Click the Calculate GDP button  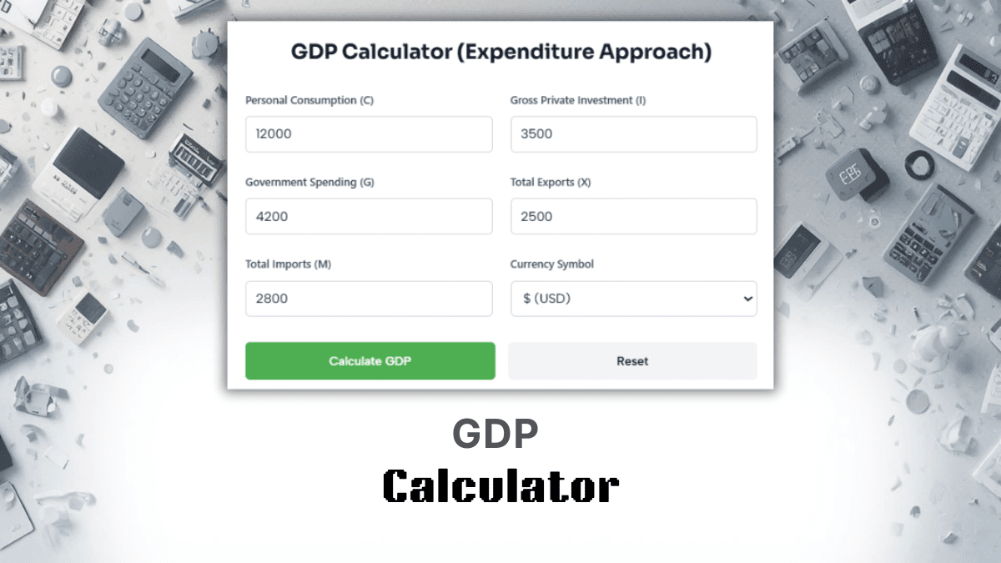(x=370, y=360)
